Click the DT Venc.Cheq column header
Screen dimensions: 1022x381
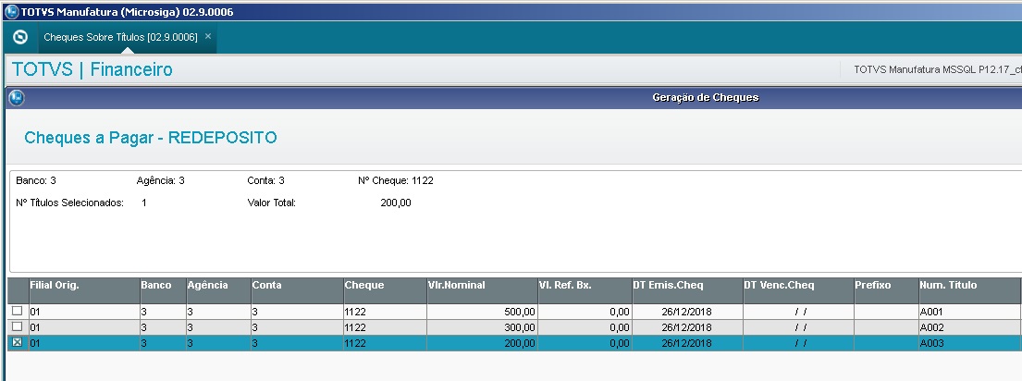tap(798, 290)
